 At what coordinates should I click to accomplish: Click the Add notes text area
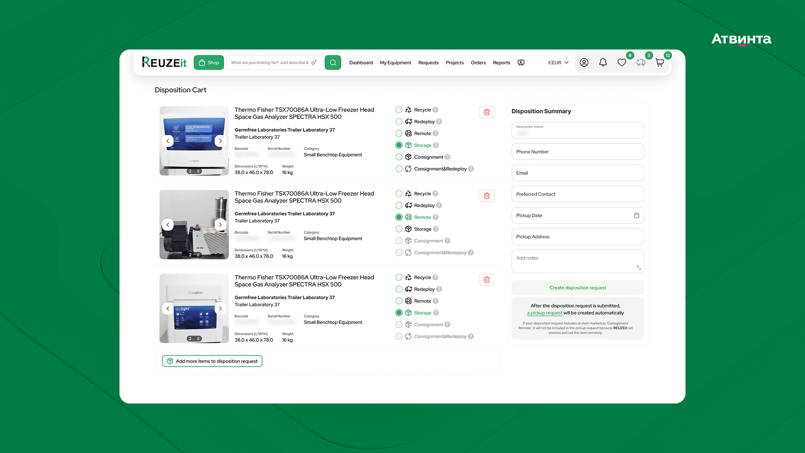[x=578, y=261]
